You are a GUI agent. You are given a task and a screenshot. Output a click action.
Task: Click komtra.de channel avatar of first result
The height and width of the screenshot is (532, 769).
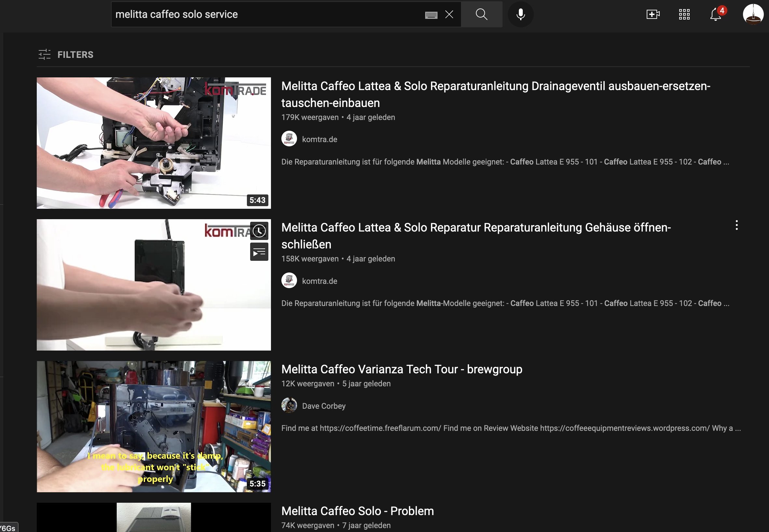point(289,139)
